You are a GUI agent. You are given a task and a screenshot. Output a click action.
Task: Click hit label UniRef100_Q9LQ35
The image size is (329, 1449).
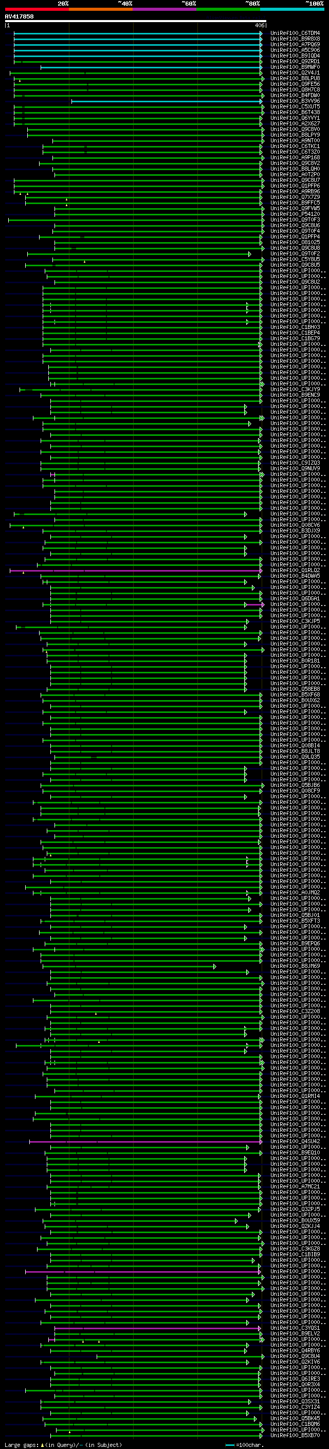tap(295, 757)
